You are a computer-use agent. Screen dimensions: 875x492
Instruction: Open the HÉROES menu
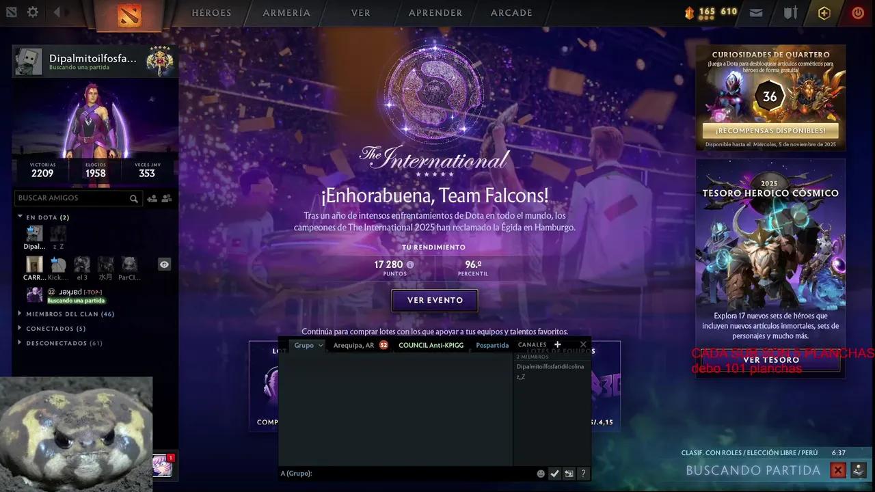pyautogui.click(x=211, y=13)
